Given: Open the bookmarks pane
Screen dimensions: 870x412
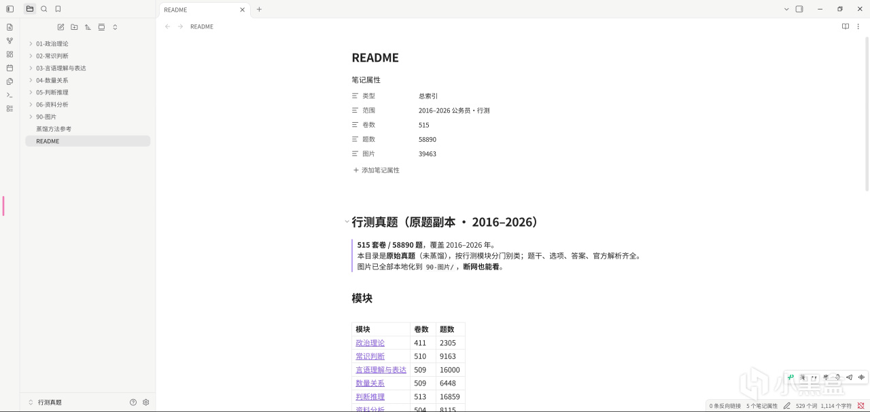Looking at the screenshot, I should pos(58,9).
